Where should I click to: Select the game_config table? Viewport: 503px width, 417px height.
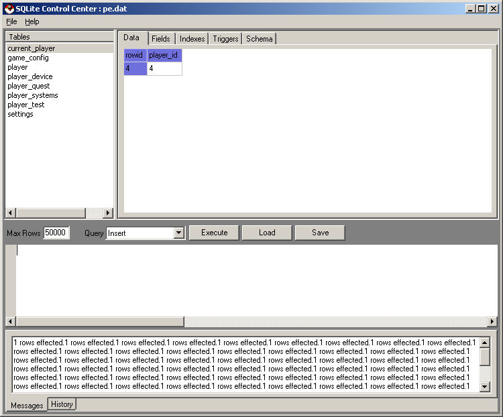tap(28, 58)
